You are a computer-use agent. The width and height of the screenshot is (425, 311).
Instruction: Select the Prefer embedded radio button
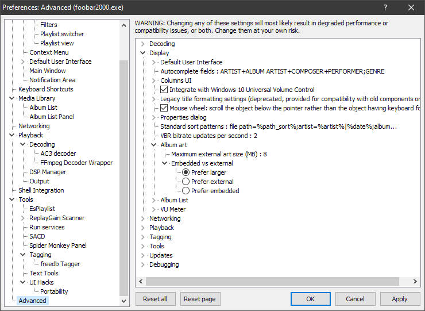(x=186, y=191)
